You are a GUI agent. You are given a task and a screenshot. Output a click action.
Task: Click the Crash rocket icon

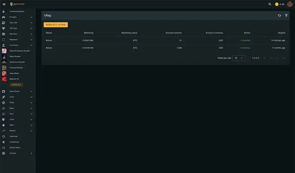click(3, 97)
